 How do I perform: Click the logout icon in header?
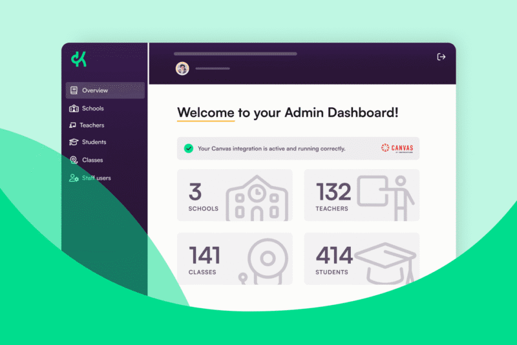tap(441, 57)
